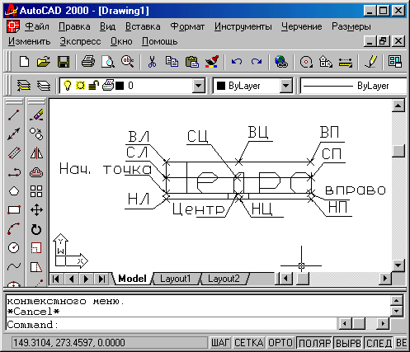The image size is (410, 352).
Task: Select the Distance inquiry ruler icon
Action: 346,62
